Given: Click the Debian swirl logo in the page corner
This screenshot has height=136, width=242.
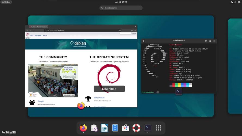Looking at the screenshot, I should [27, 36].
